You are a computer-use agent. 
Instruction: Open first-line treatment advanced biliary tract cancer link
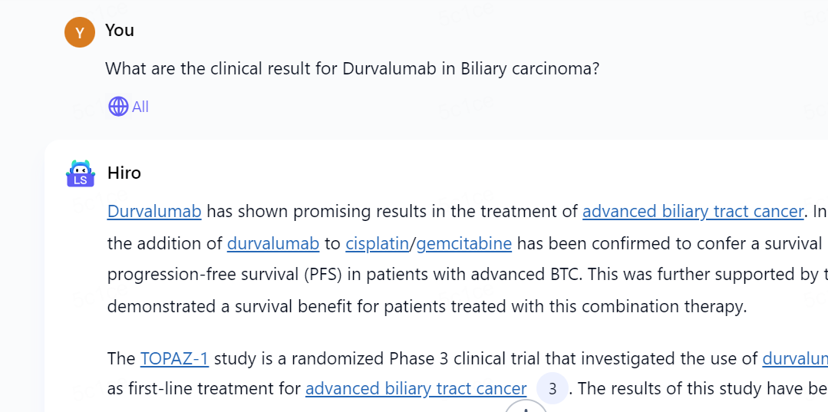pos(416,389)
